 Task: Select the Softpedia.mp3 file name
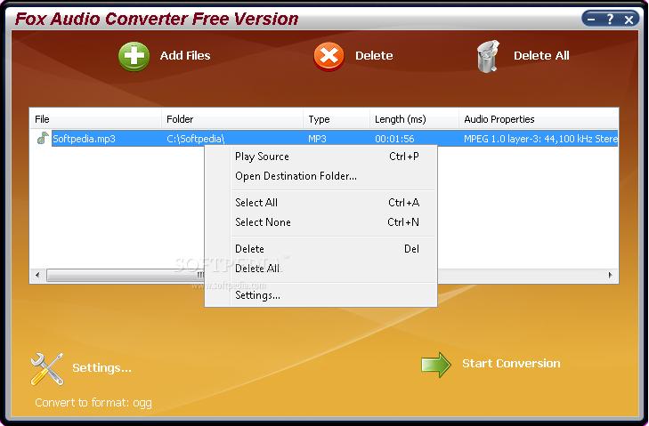point(84,139)
